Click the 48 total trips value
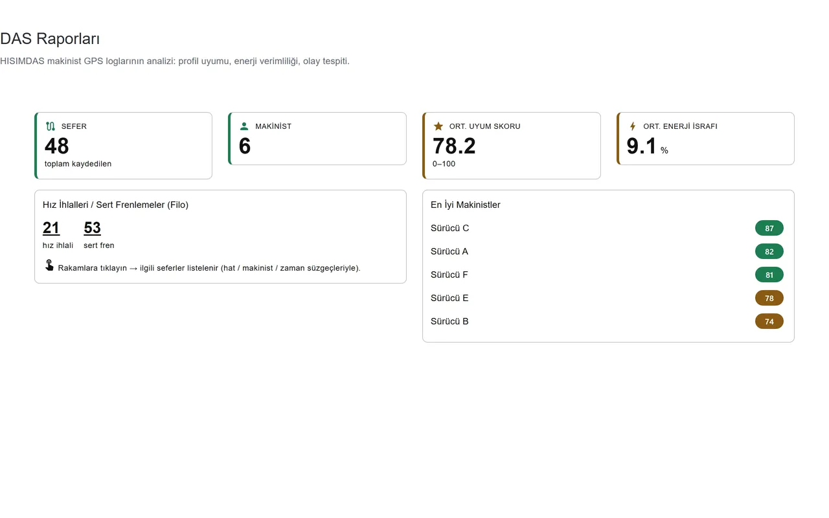The height and width of the screenshot is (518, 829). (57, 146)
